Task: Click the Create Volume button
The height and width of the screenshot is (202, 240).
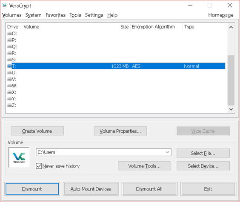Action: (x=37, y=131)
